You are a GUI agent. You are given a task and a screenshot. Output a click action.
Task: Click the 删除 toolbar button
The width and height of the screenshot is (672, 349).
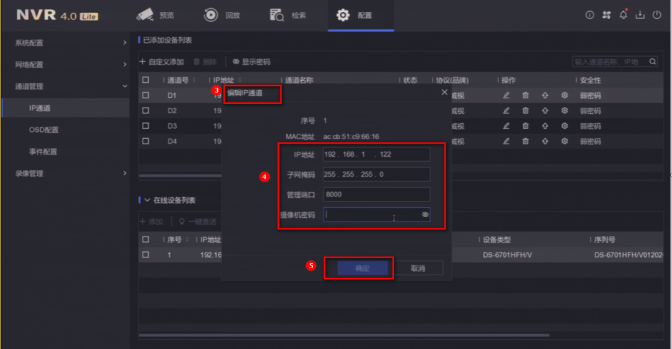coord(205,62)
